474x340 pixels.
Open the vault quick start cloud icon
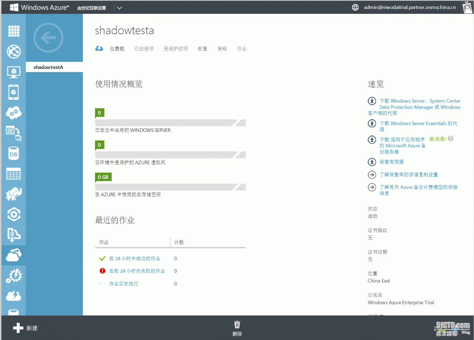[99, 49]
